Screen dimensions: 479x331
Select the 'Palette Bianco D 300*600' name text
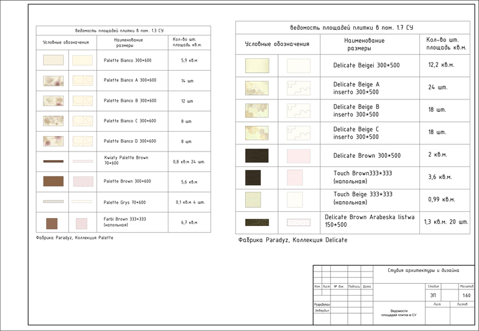coord(130,141)
